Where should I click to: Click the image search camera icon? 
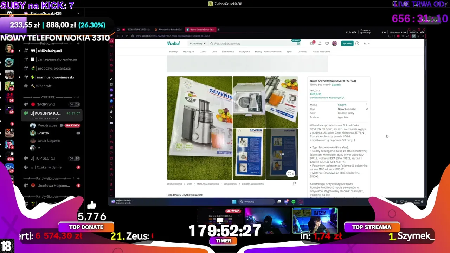298,43
